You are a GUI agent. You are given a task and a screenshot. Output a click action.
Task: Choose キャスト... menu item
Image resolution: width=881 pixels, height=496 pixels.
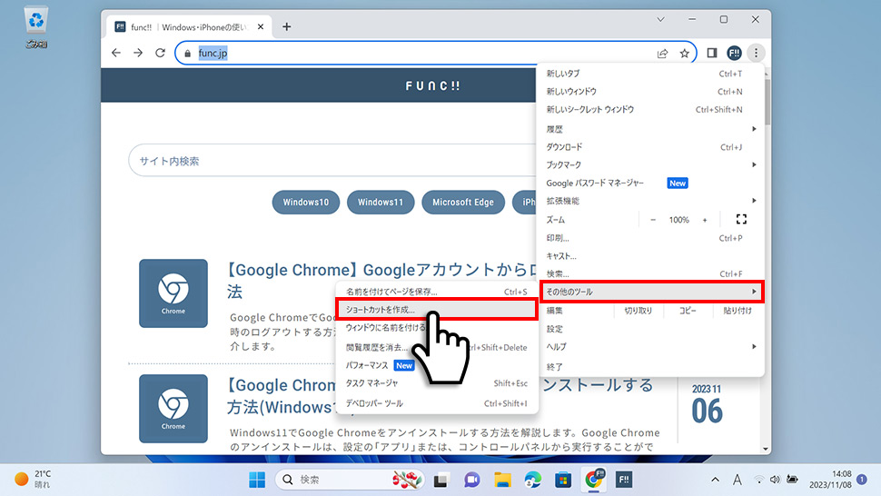(650, 256)
